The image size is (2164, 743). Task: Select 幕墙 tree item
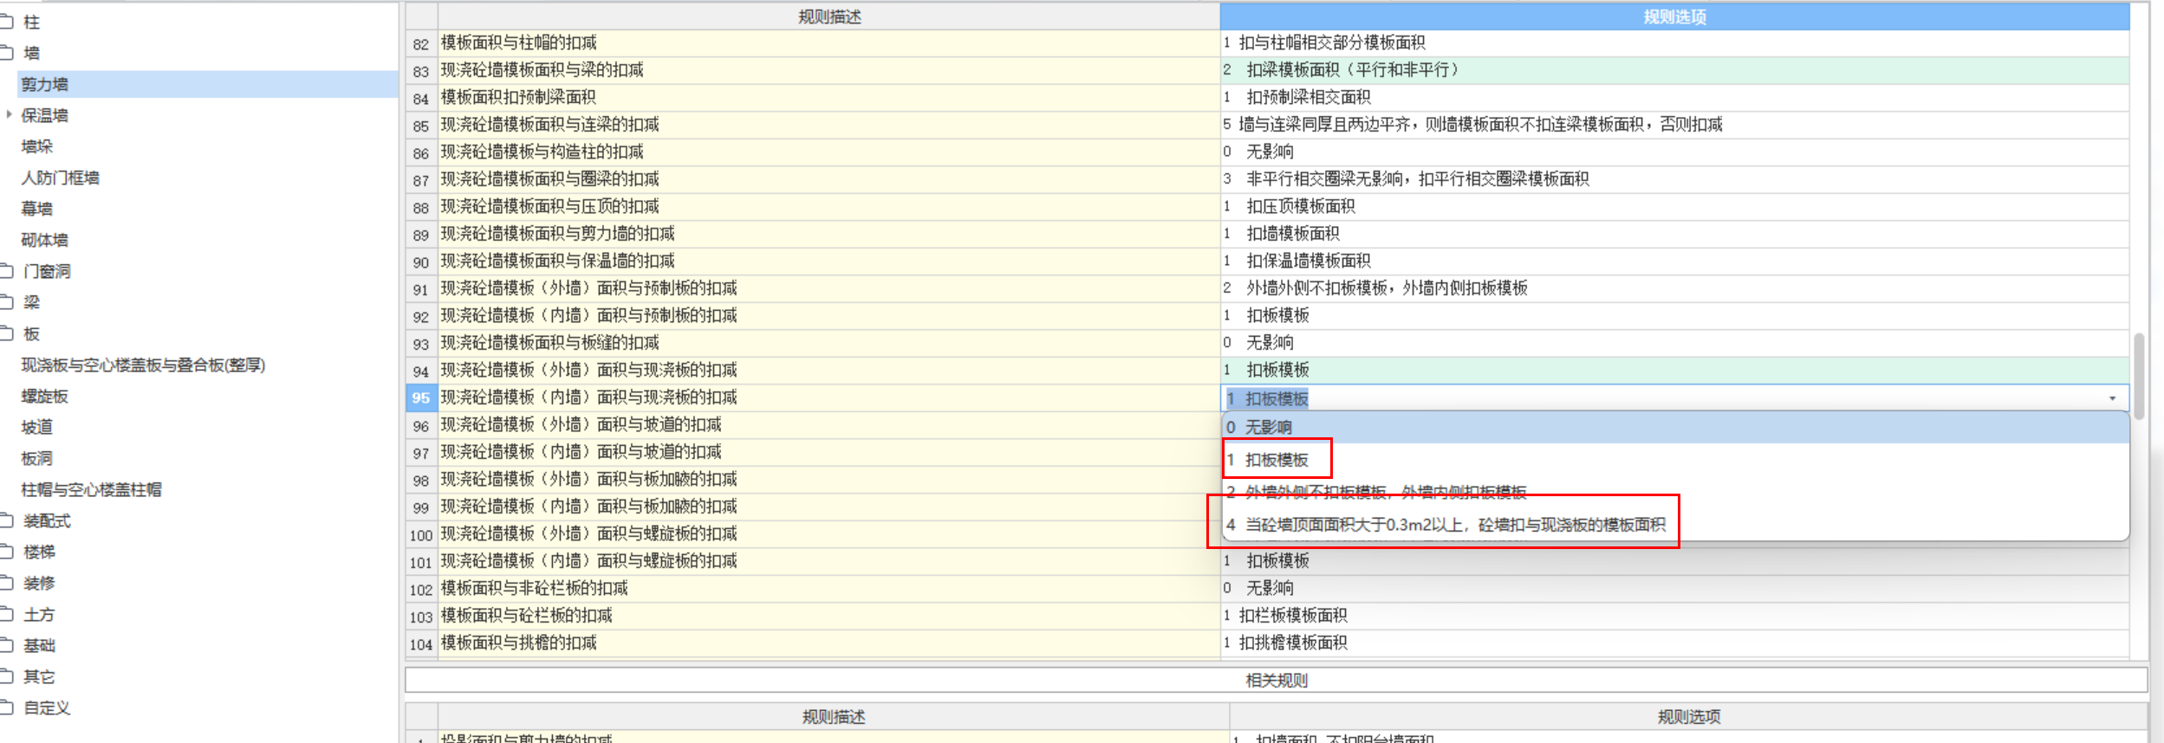point(36,209)
